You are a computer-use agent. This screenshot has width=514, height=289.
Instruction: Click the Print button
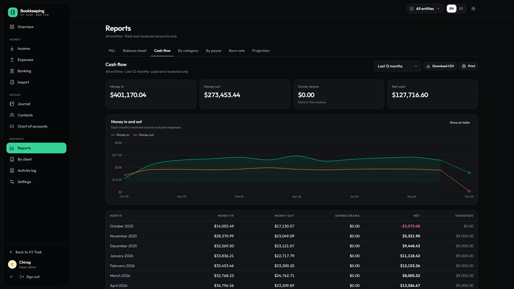coord(469,66)
